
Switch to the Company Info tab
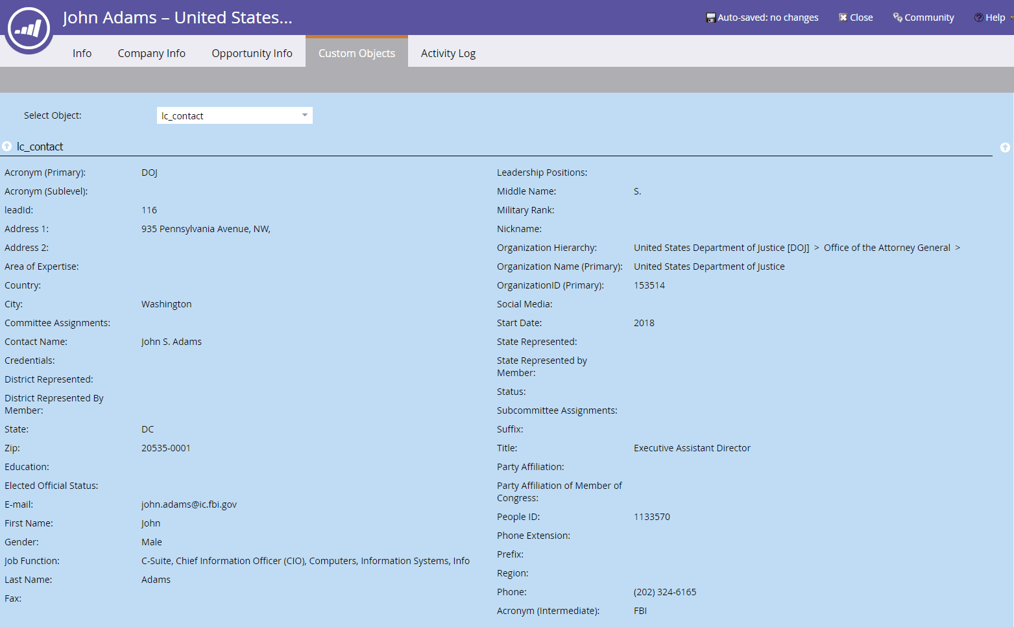coord(151,53)
